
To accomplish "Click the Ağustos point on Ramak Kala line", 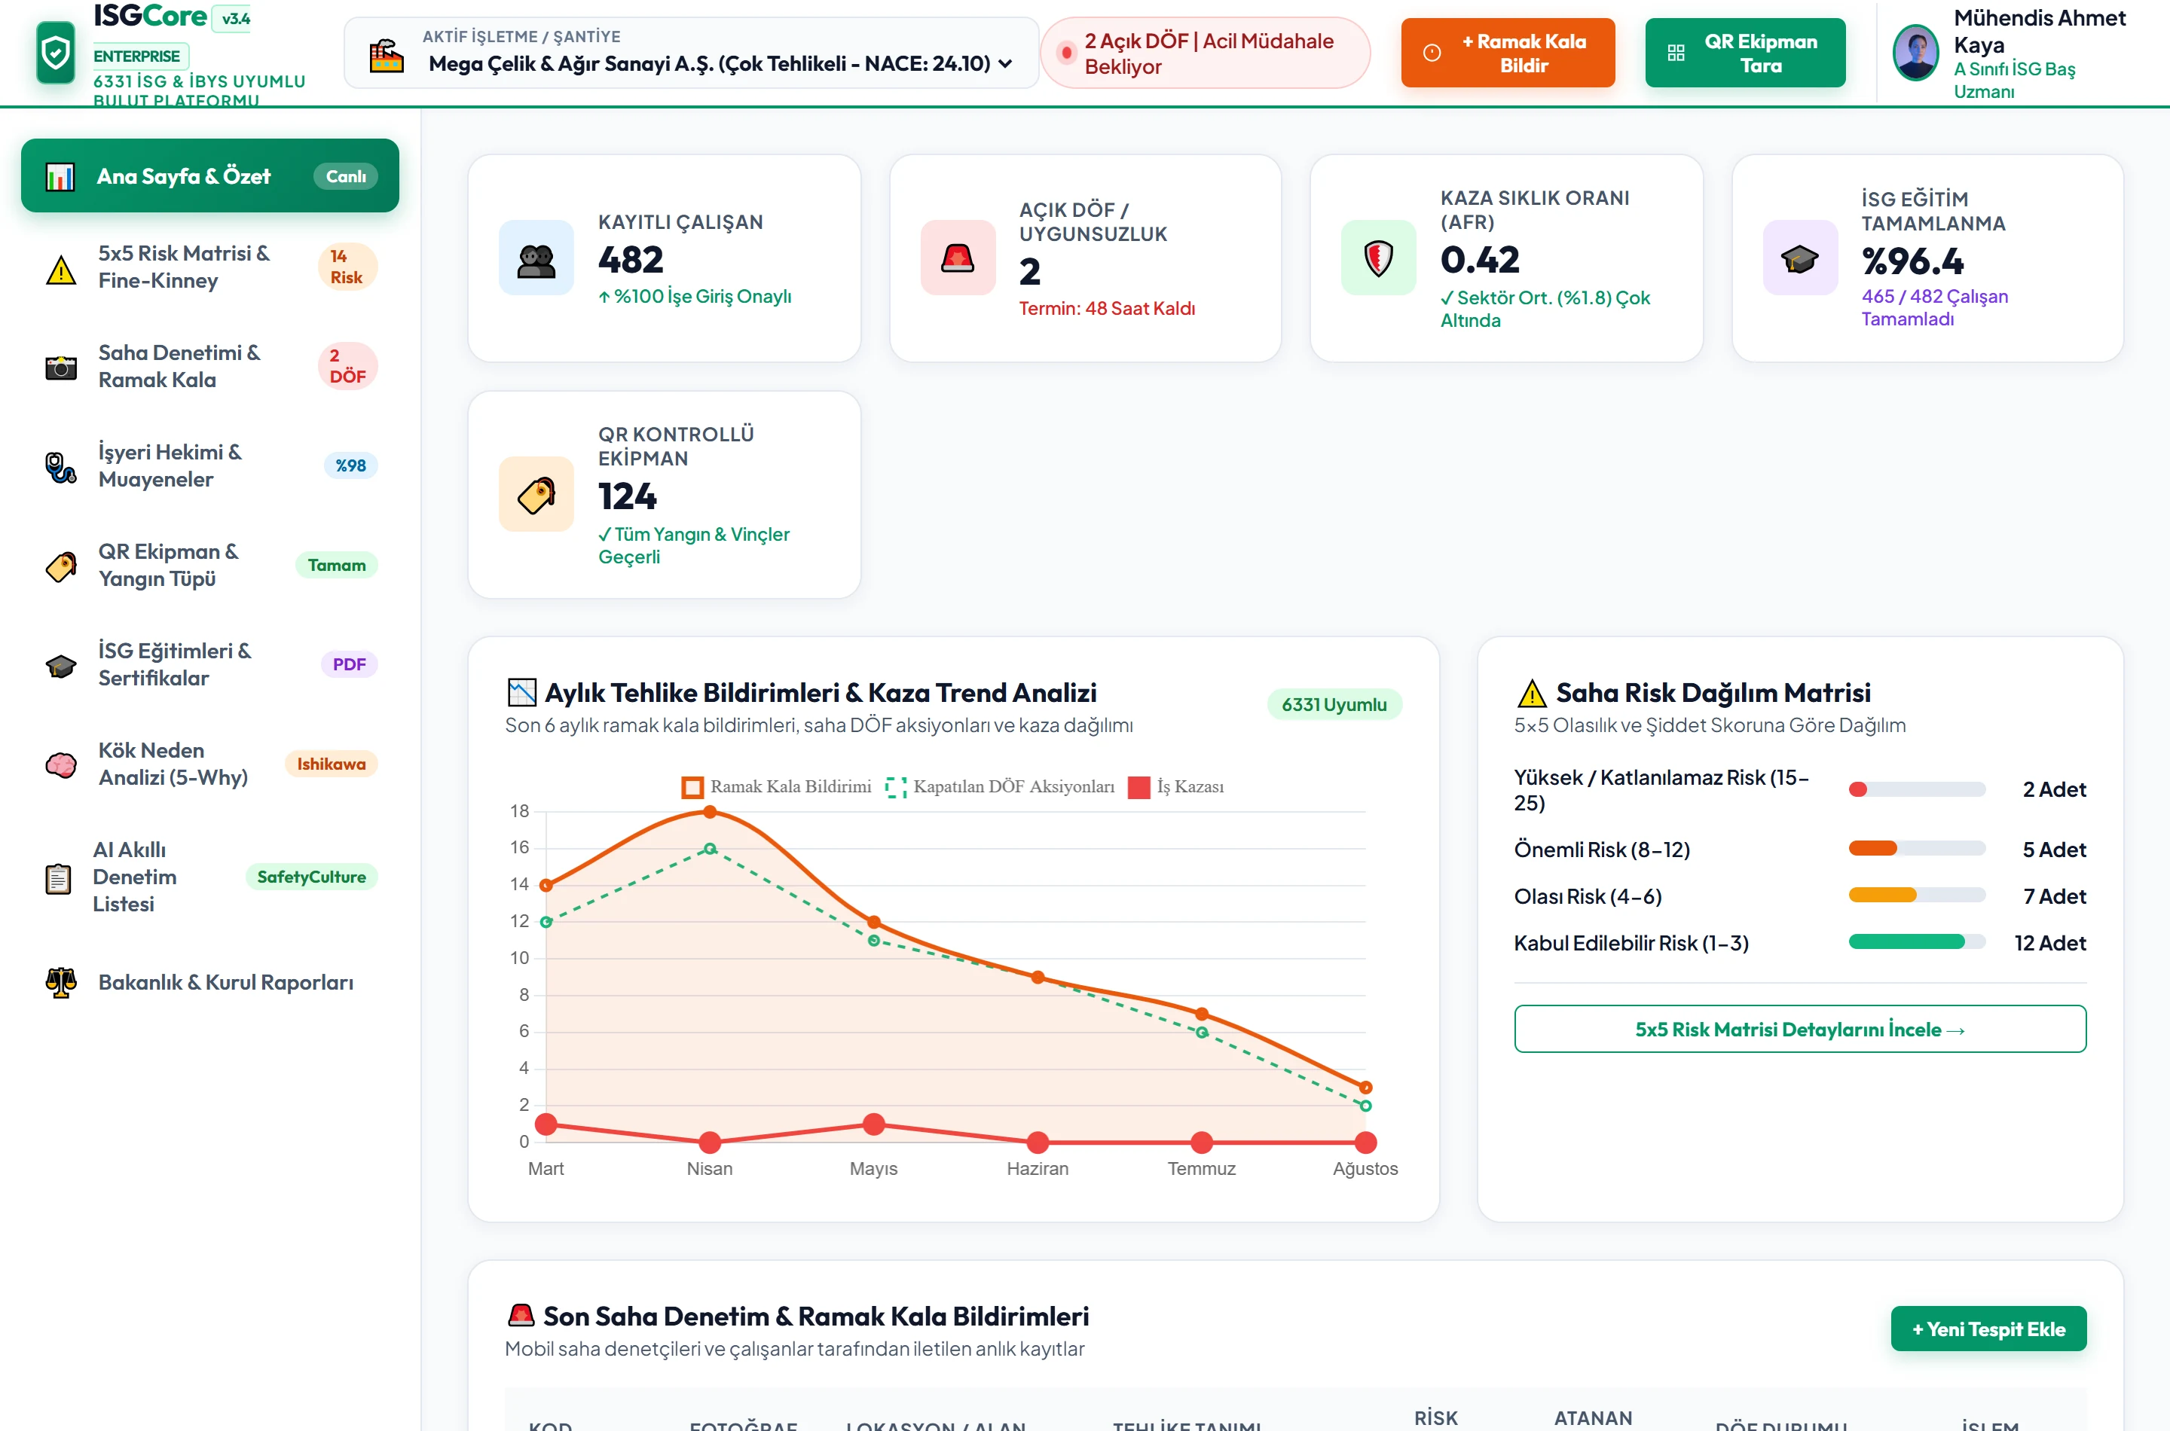I will click(1366, 1088).
